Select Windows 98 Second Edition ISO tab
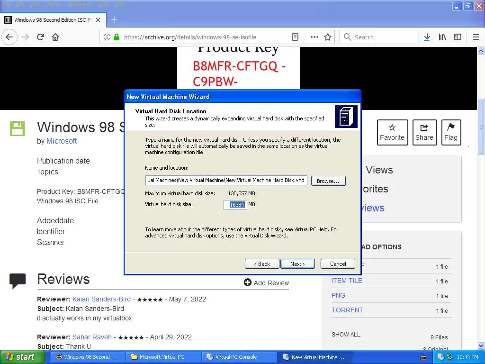The width and height of the screenshot is (485, 364). [x=53, y=20]
